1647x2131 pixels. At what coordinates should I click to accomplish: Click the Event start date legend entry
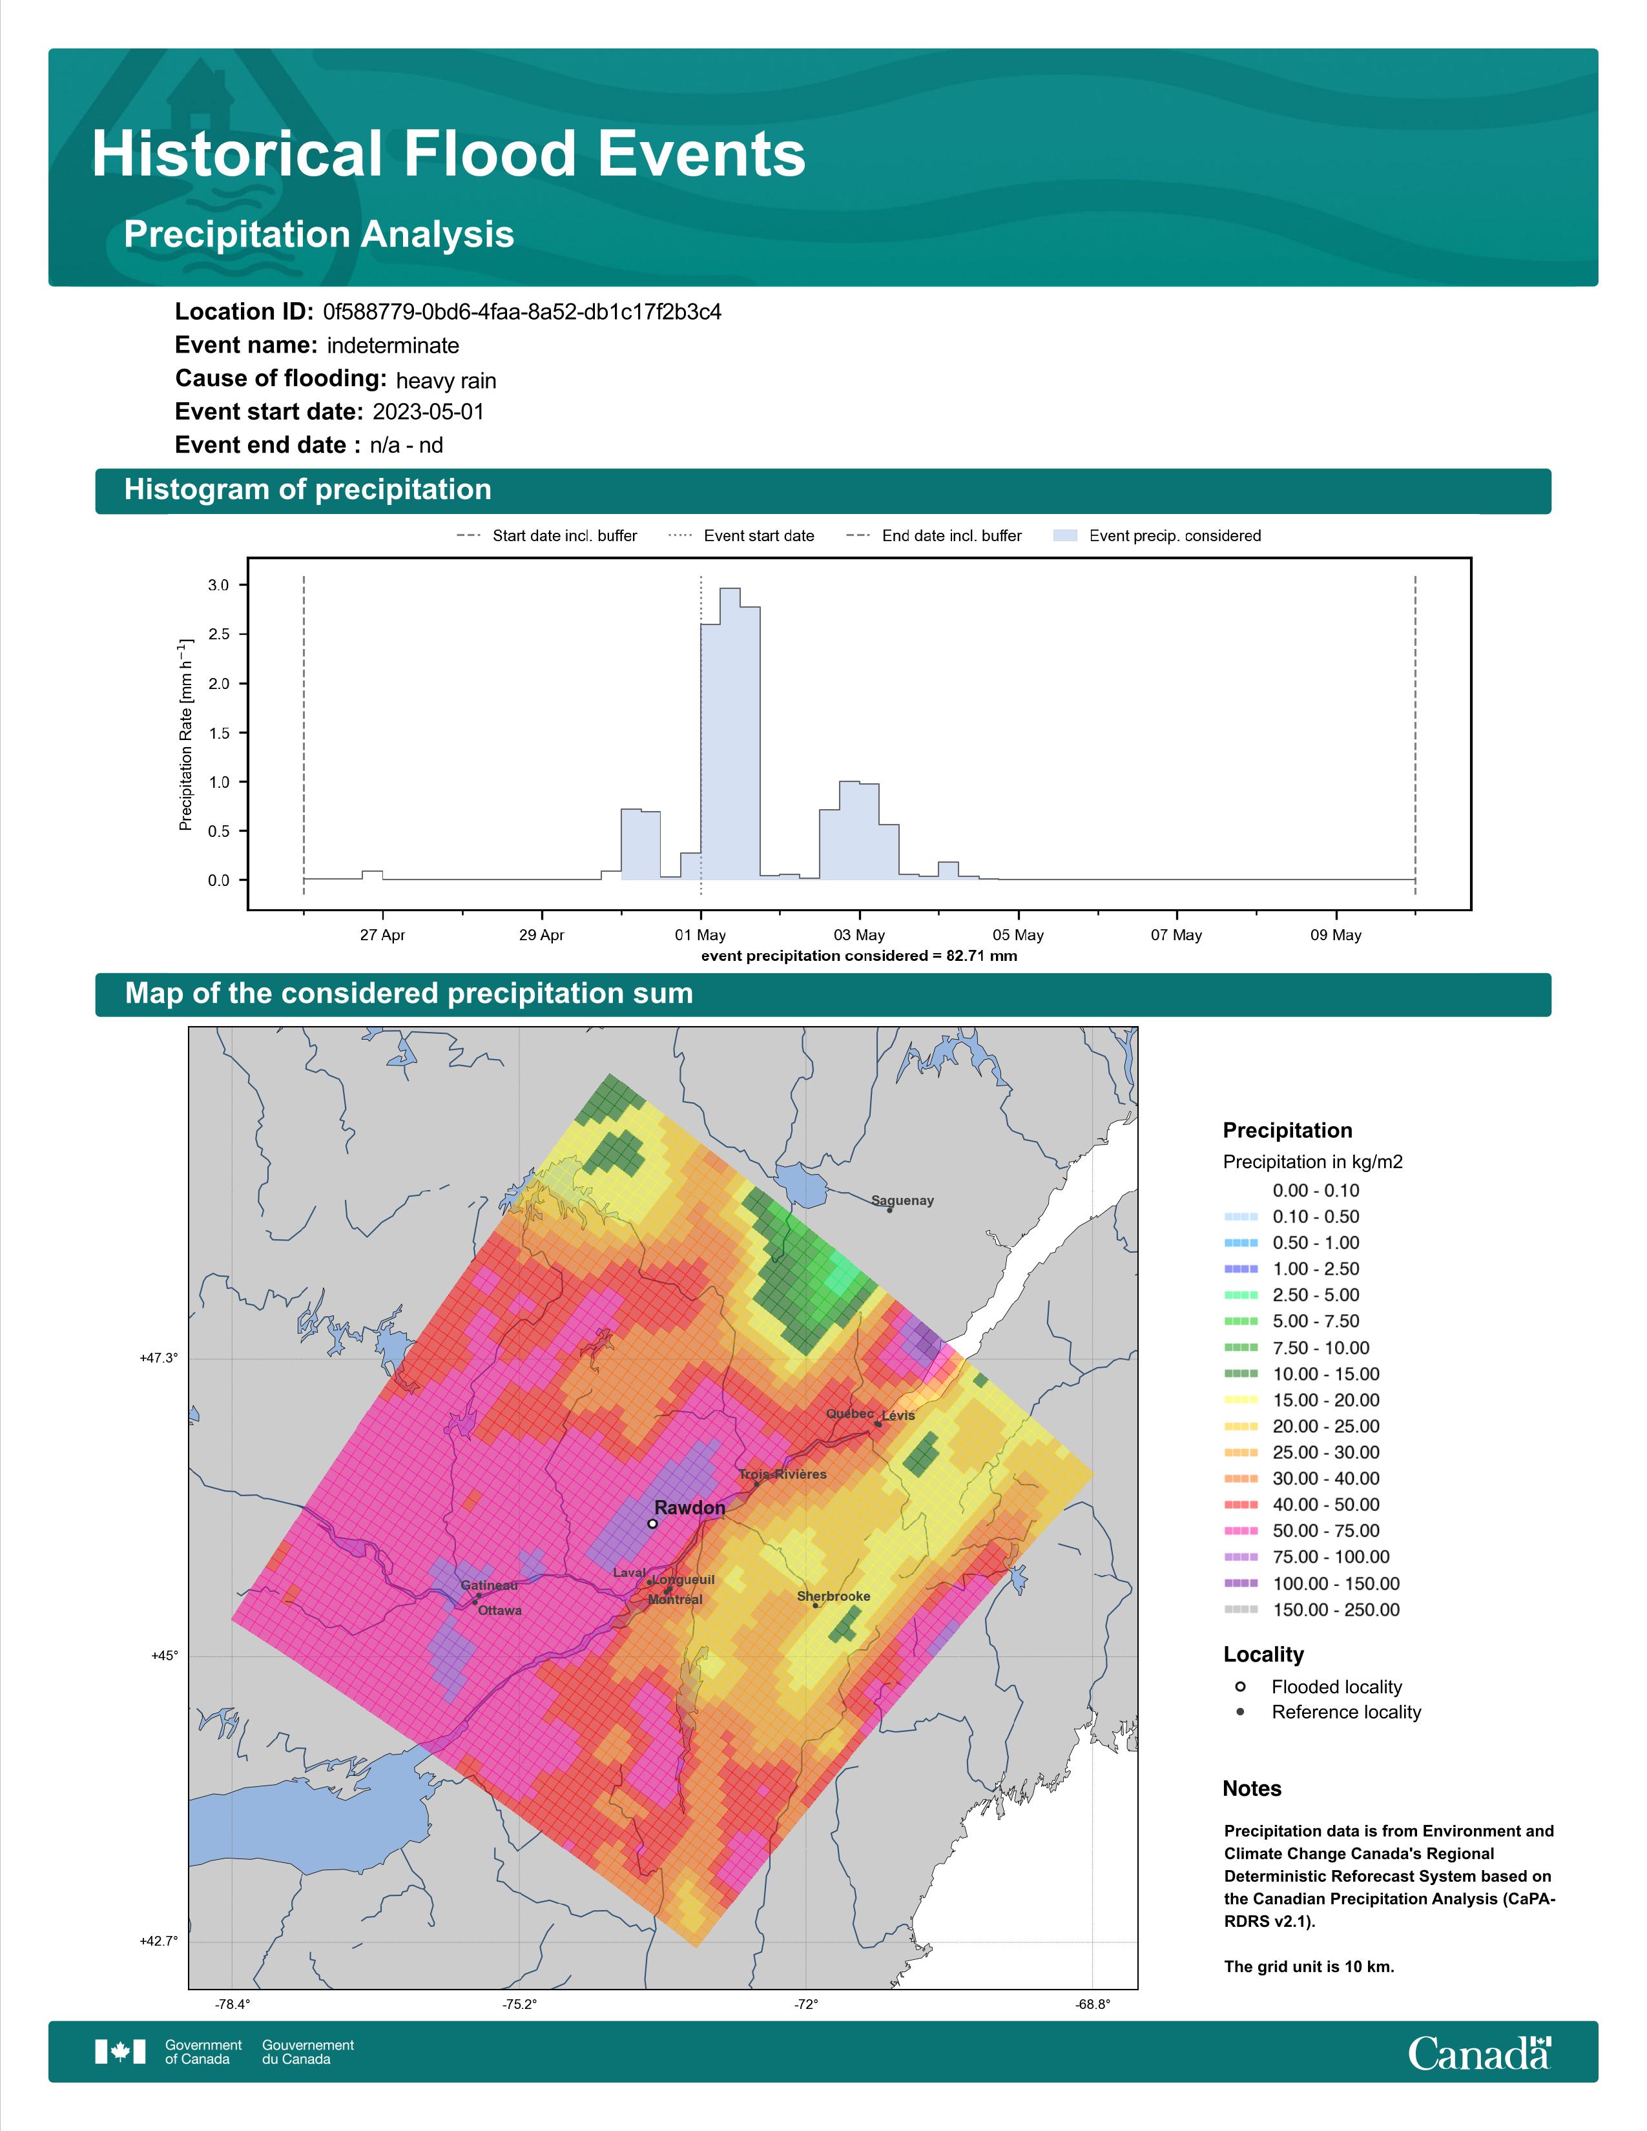click(741, 536)
